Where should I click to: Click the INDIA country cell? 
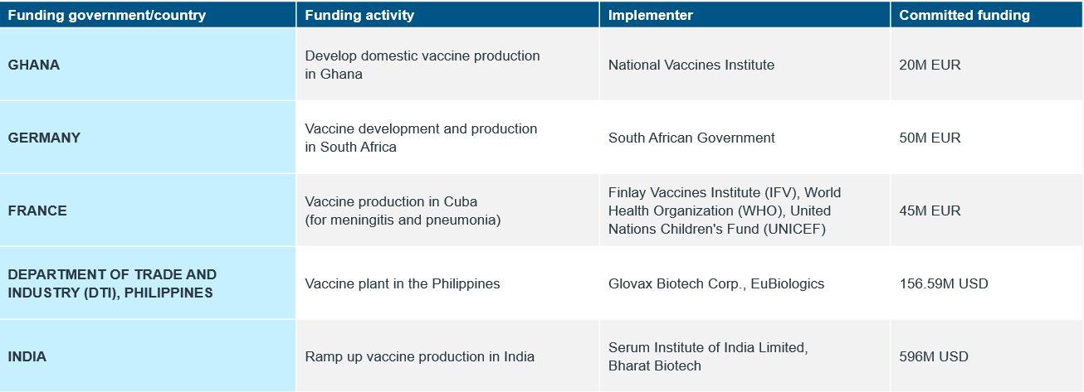[148, 356]
